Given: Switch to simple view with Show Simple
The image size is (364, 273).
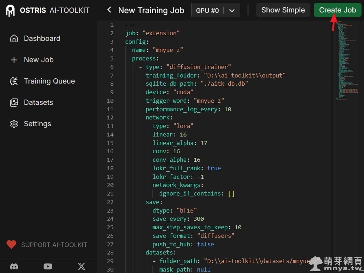Looking at the screenshot, I should tap(283, 10).
